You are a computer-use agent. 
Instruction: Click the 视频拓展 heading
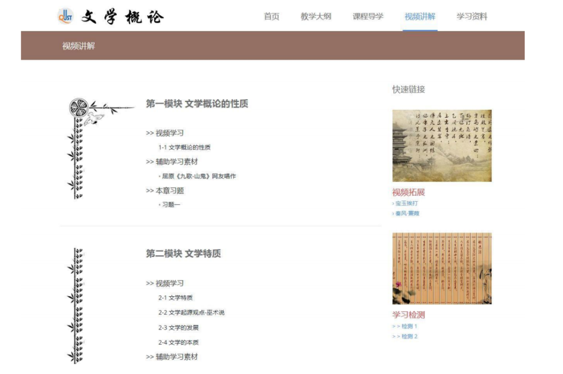[x=409, y=192]
